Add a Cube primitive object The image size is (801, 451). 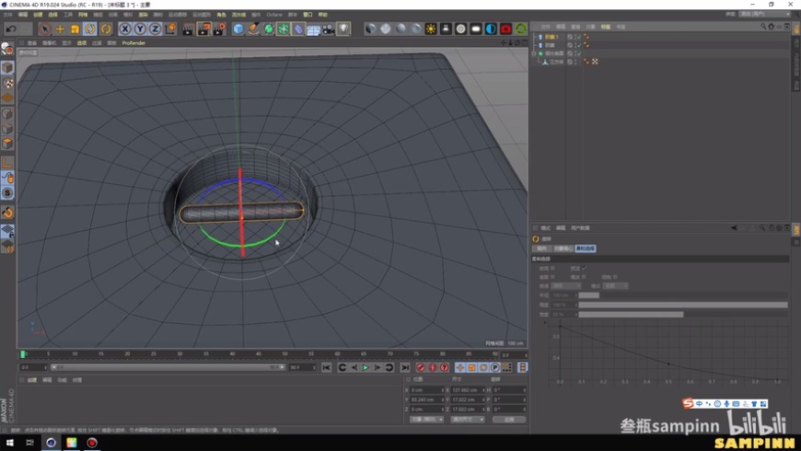tap(238, 29)
